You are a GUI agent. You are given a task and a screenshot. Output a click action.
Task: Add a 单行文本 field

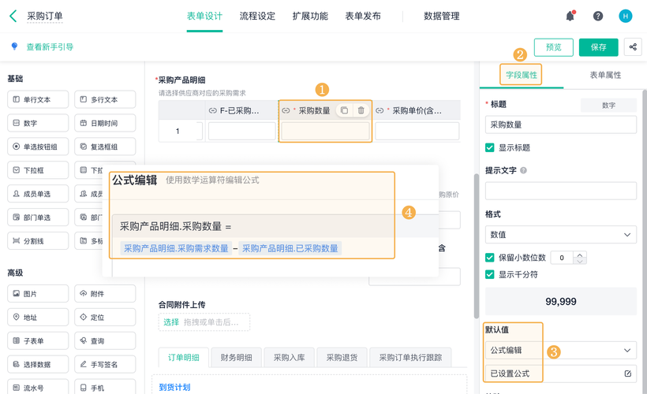tap(38, 99)
